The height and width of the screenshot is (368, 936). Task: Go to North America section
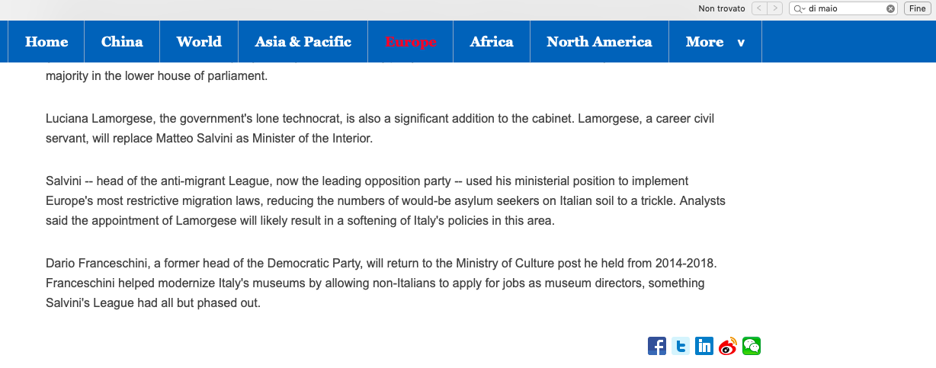[599, 42]
